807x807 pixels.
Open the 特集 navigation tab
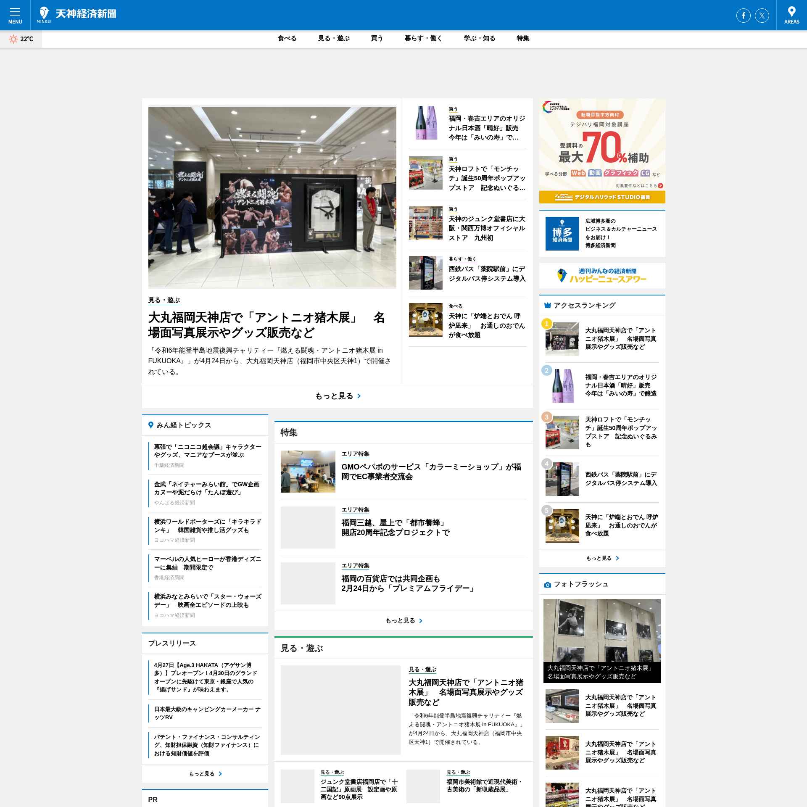[x=523, y=38]
